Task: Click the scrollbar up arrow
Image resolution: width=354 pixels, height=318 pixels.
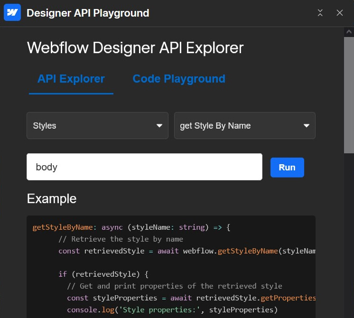Action: coord(349,32)
